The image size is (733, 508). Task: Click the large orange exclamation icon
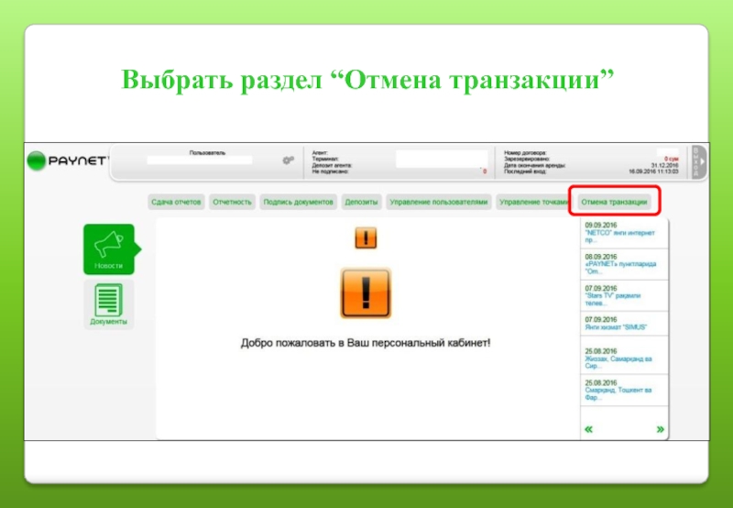(x=366, y=293)
